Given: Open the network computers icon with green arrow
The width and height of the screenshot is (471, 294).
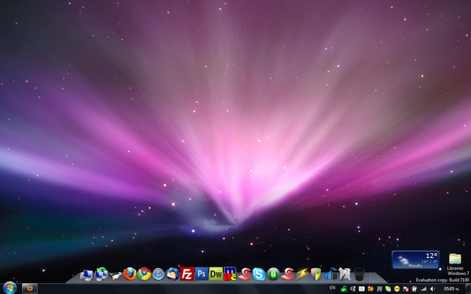Looking at the screenshot, I should [101, 274].
